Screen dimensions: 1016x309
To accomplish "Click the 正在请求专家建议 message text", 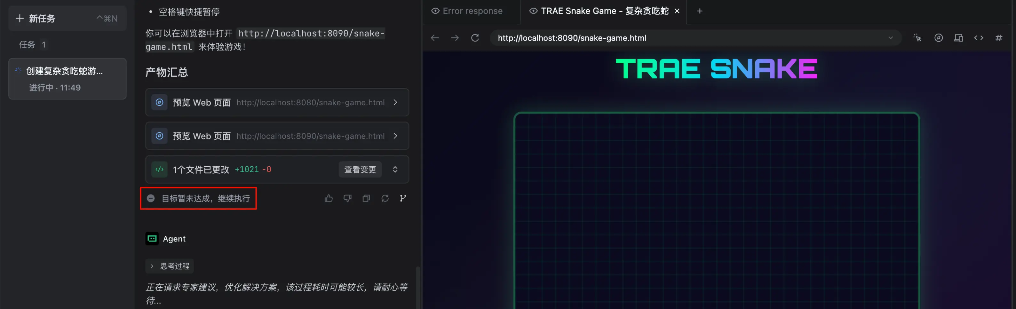I will click(x=276, y=294).
